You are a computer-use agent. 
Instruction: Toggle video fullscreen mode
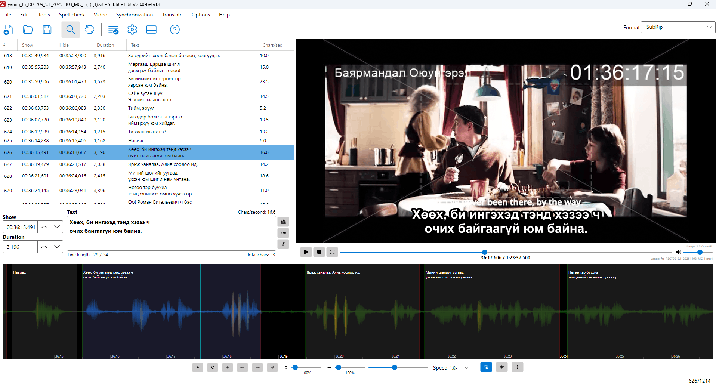pyautogui.click(x=332, y=252)
